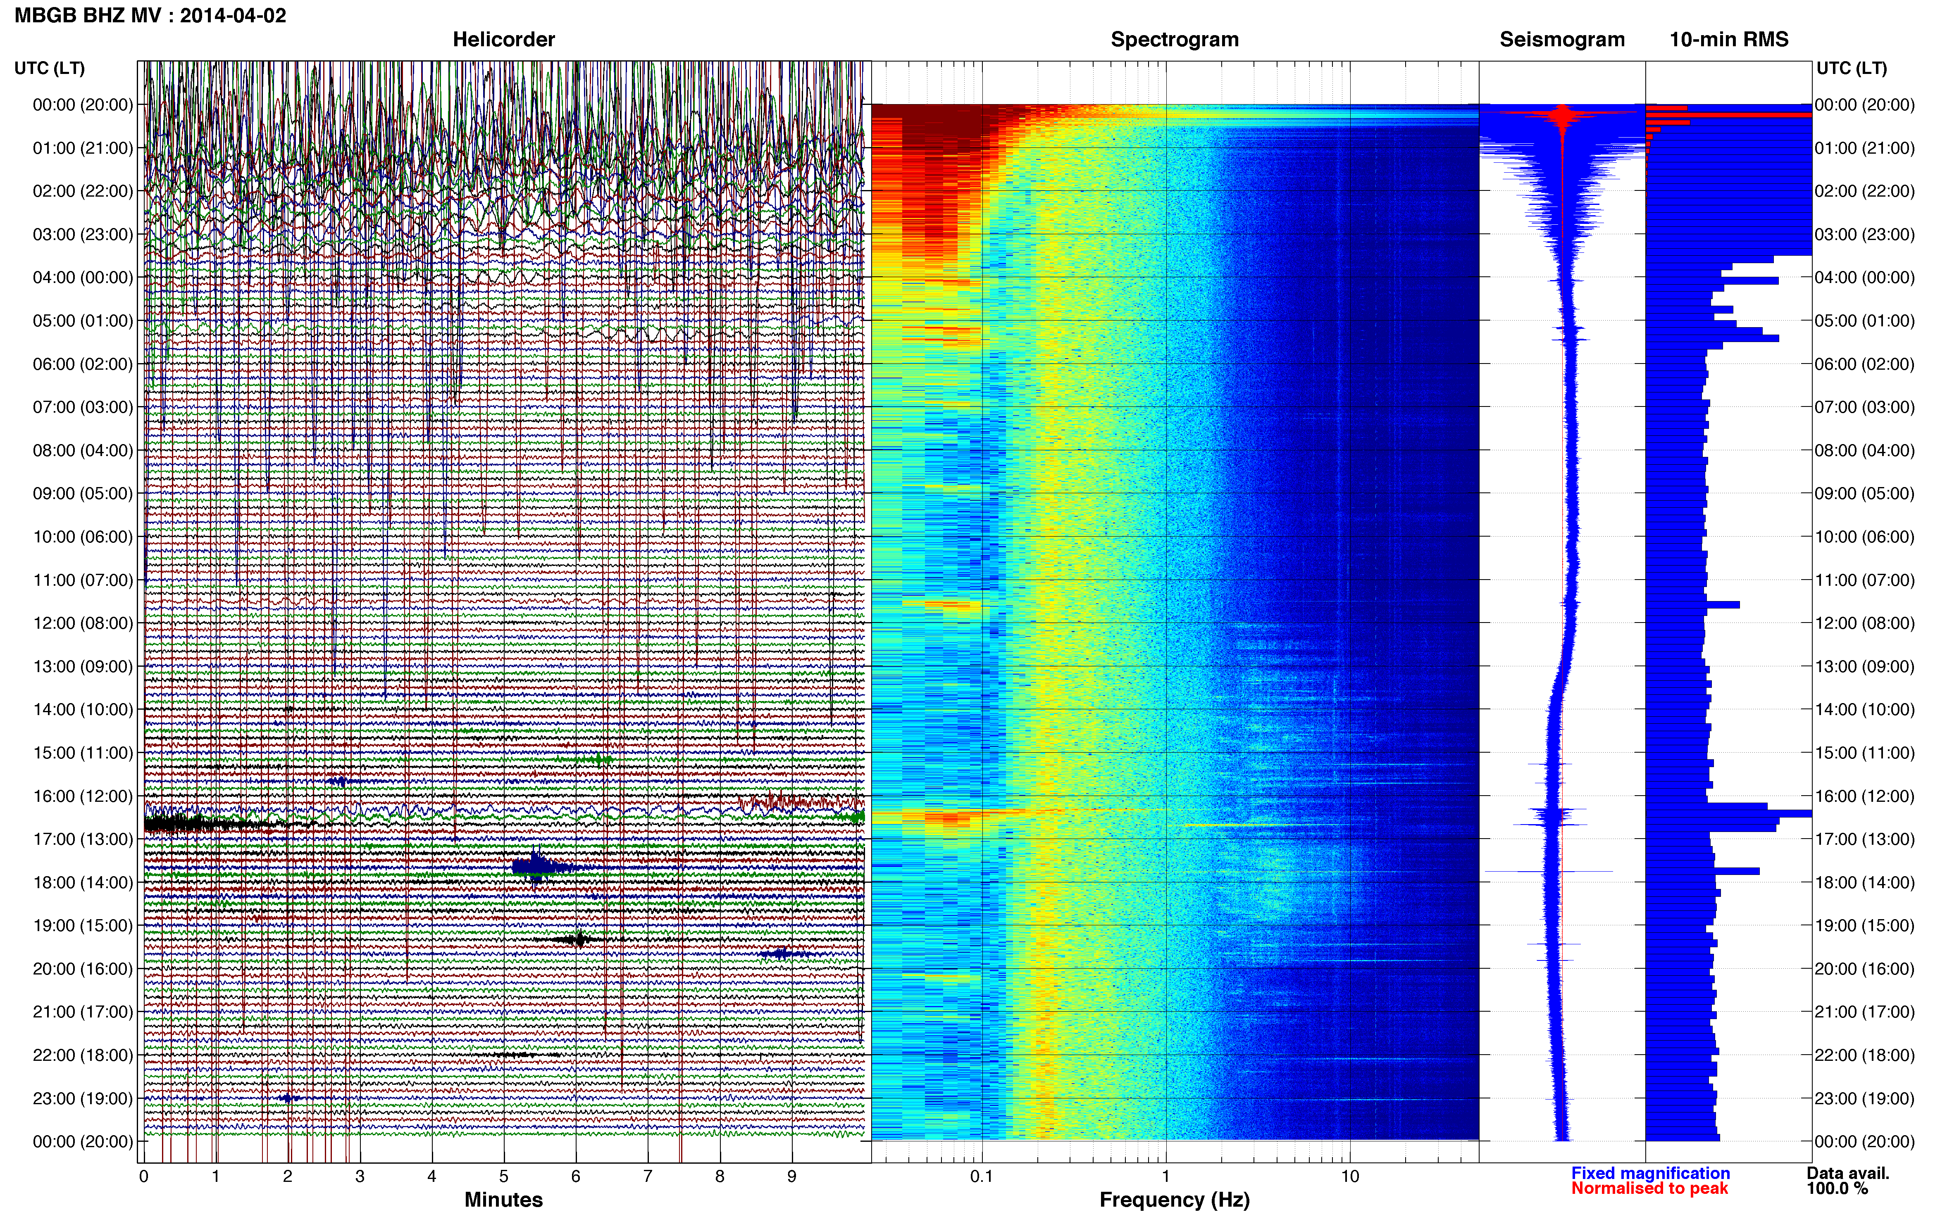Select the Spectrogram panel heading
Screen dimensions: 1959x1224
[x=1174, y=40]
